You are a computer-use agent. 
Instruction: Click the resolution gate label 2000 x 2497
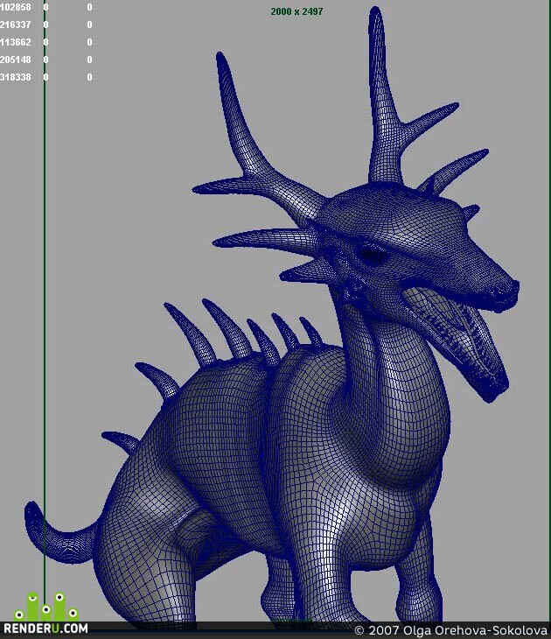click(296, 12)
